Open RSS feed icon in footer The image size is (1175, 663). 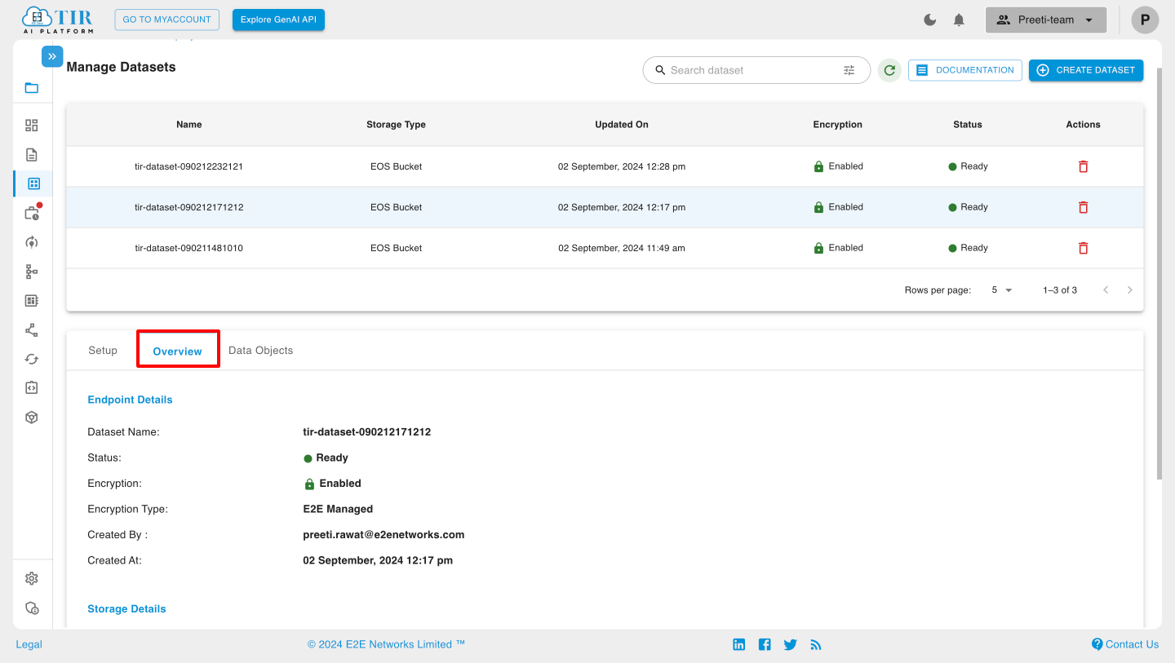[x=816, y=644]
